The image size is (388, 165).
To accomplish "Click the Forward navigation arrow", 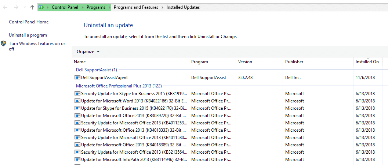I will coord(15,7).
